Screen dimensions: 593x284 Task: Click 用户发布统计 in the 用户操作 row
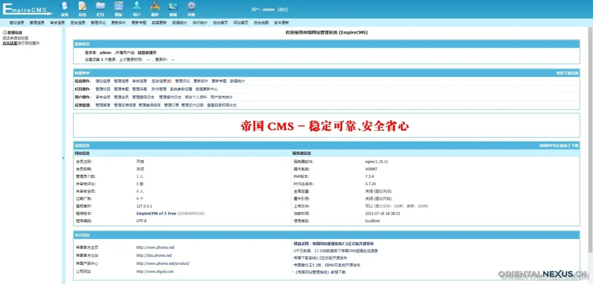tap(222, 97)
